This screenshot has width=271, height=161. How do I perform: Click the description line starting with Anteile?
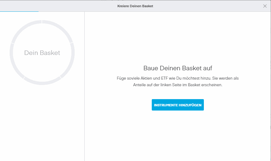pyautogui.click(x=178, y=85)
